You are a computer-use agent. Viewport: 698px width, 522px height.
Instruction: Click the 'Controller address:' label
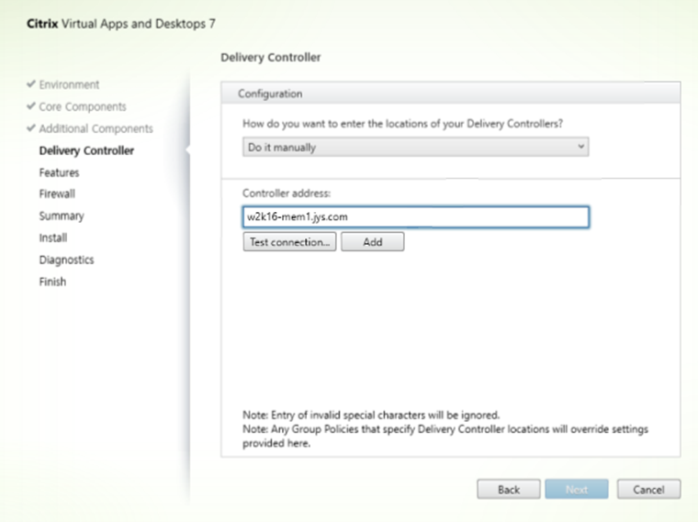(287, 194)
